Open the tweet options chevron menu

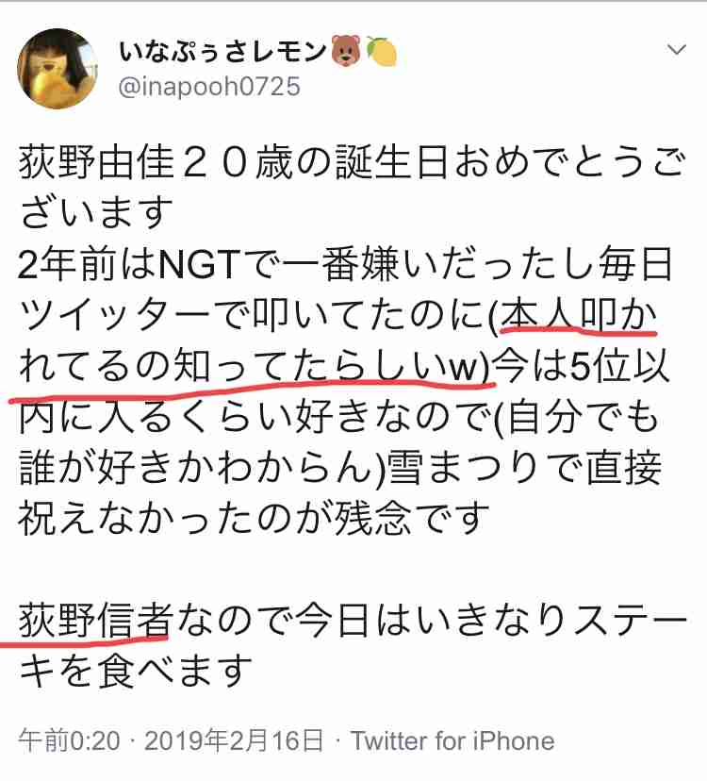[677, 49]
